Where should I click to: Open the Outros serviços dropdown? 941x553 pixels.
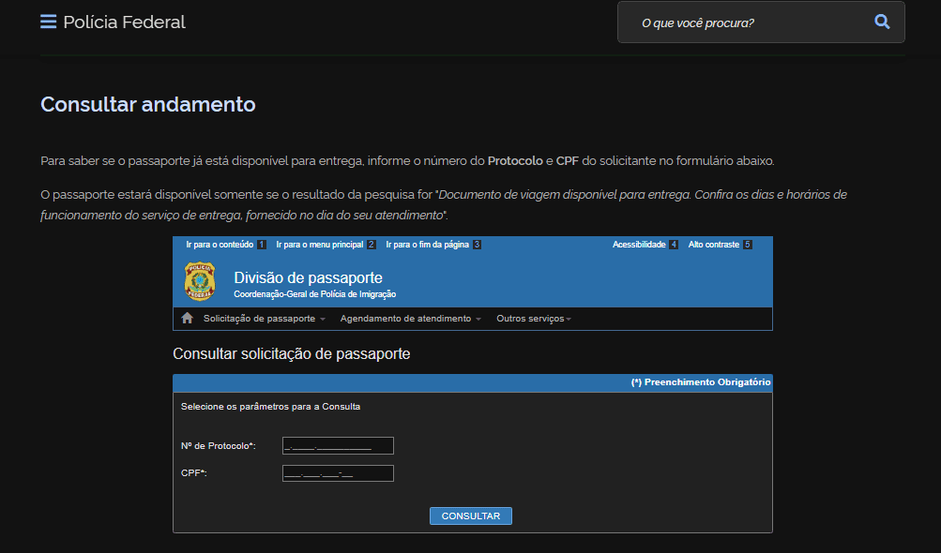coord(533,318)
